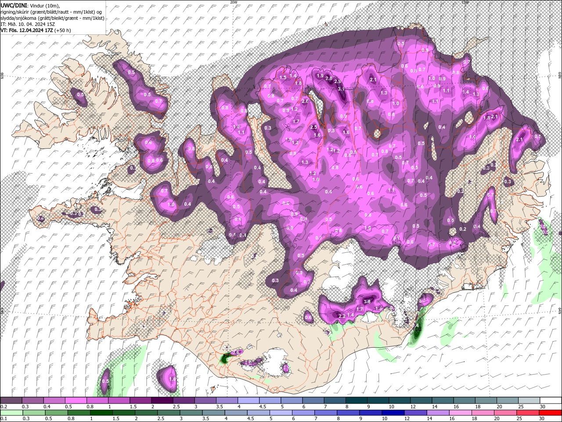Select the top-row legend swatch labeled 0.2
This screenshot has width=562, height=422.
[11, 400]
